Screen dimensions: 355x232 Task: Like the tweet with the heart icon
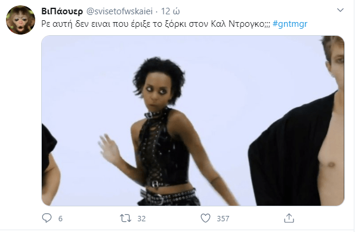[206, 218]
